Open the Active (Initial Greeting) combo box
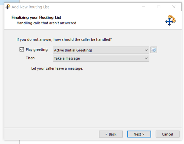 tap(98, 50)
